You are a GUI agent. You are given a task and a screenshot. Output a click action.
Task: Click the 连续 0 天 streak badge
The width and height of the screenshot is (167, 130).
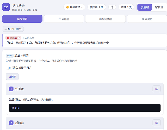tap(126, 7)
